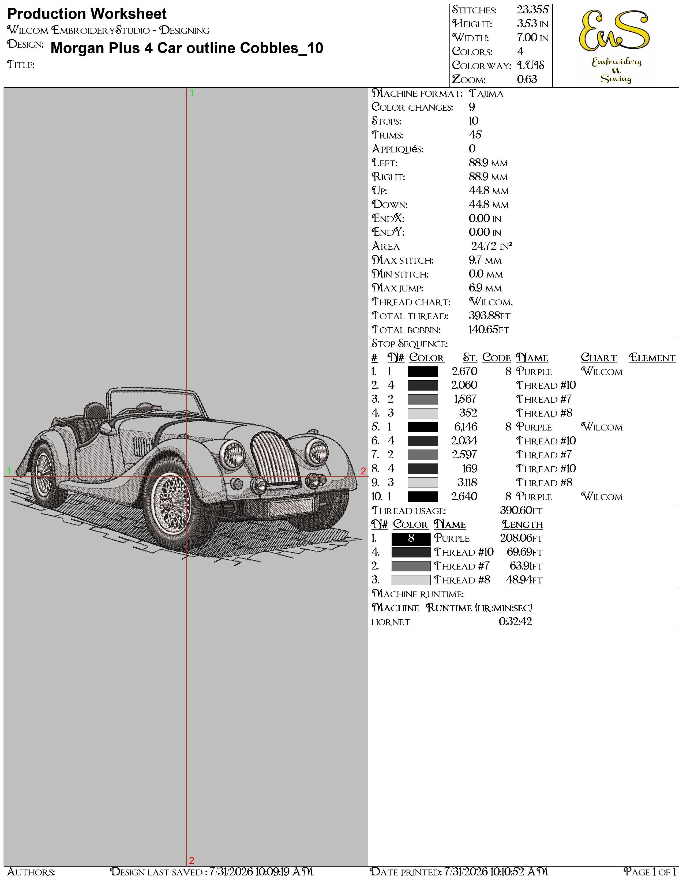Screen dimensions: 683x884
Task: Click the zoom value "0.63"
Action: [x=527, y=79]
